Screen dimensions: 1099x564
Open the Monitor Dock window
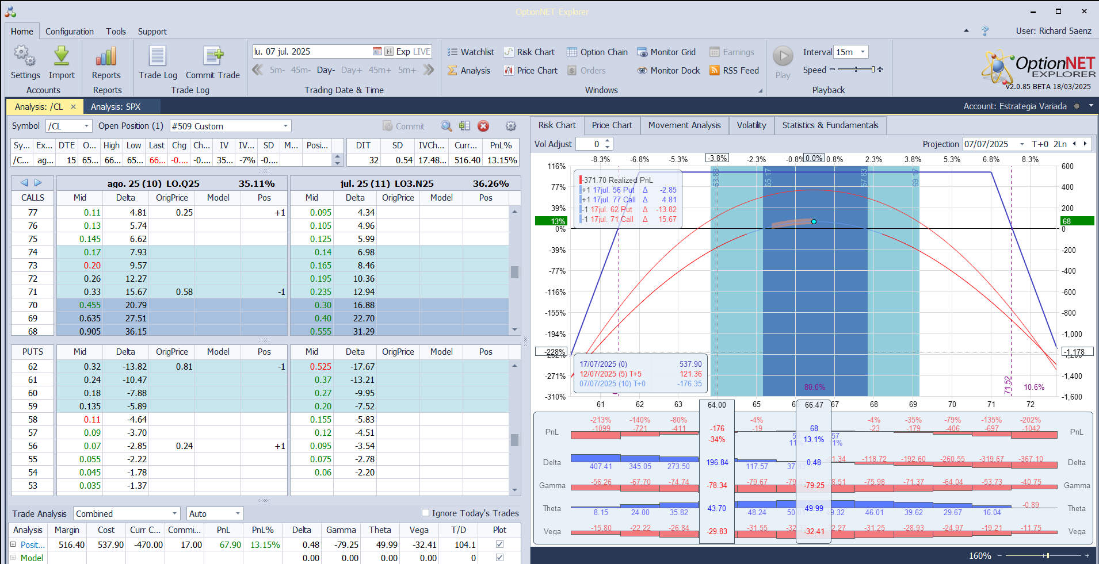[x=669, y=71]
